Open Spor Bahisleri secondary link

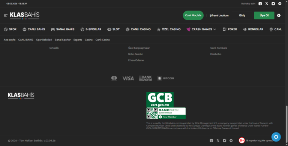tap(44, 40)
